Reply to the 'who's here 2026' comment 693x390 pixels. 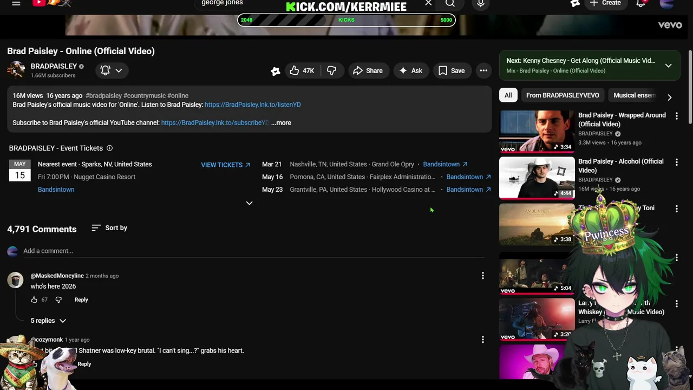click(81, 300)
